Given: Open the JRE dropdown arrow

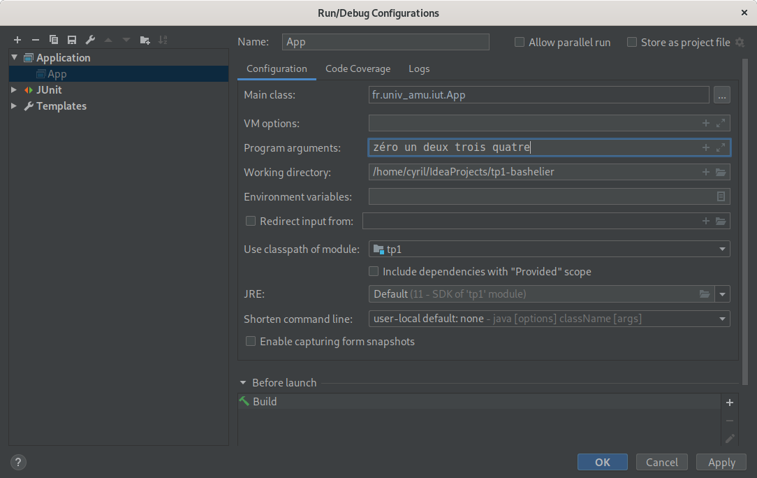Looking at the screenshot, I should click(x=722, y=294).
